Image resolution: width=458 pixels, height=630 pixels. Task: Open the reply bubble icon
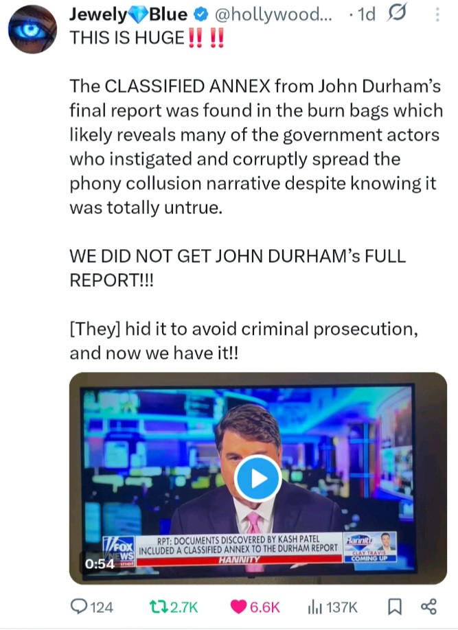(x=78, y=606)
